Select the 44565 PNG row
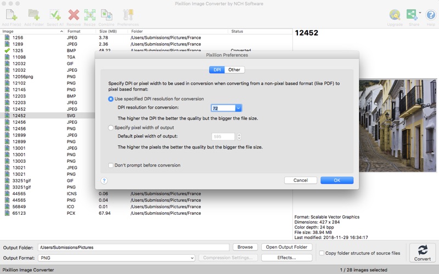Image resolution: width=439 pixels, height=274 pixels. tap(145, 200)
